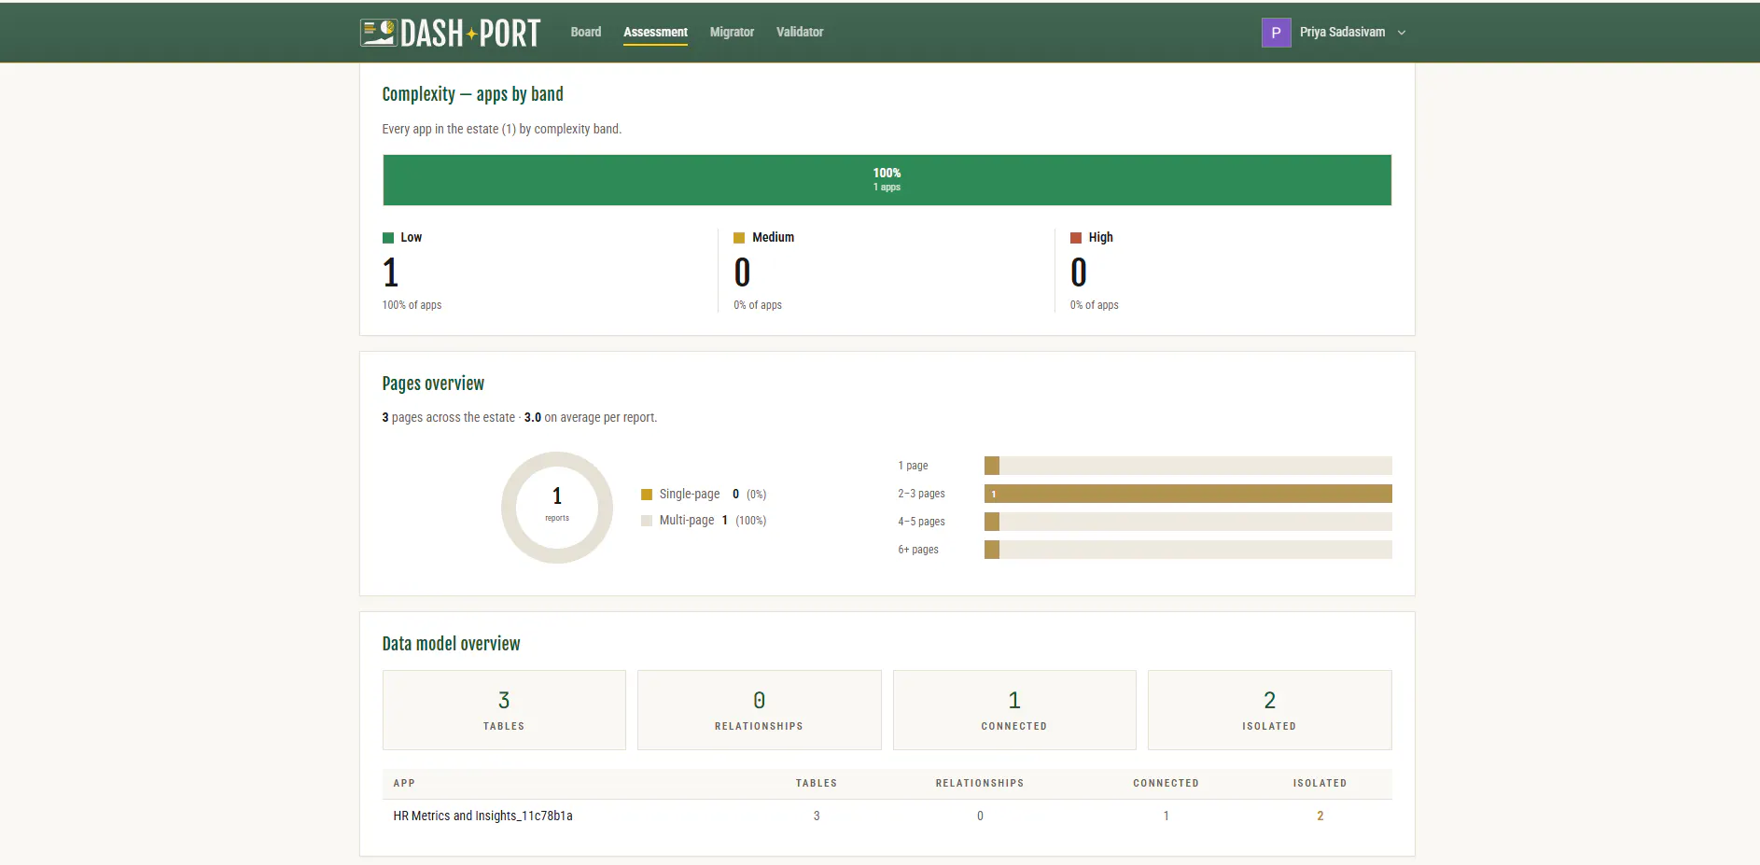Click the APP column header
This screenshot has height=865, width=1760.
pos(404,784)
